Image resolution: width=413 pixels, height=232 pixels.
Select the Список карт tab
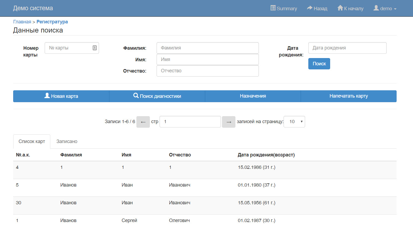pos(32,141)
